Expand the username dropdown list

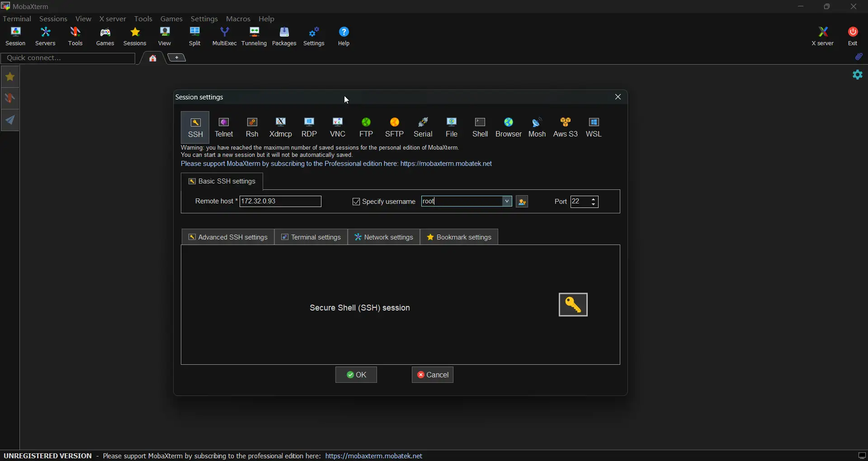[507, 202]
